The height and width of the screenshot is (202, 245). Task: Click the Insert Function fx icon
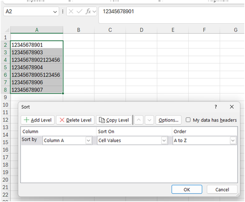(x=88, y=12)
